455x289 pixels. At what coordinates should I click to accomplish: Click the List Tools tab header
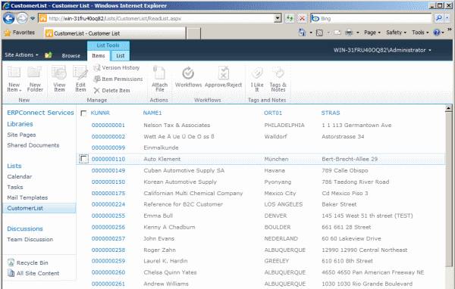[x=108, y=45]
